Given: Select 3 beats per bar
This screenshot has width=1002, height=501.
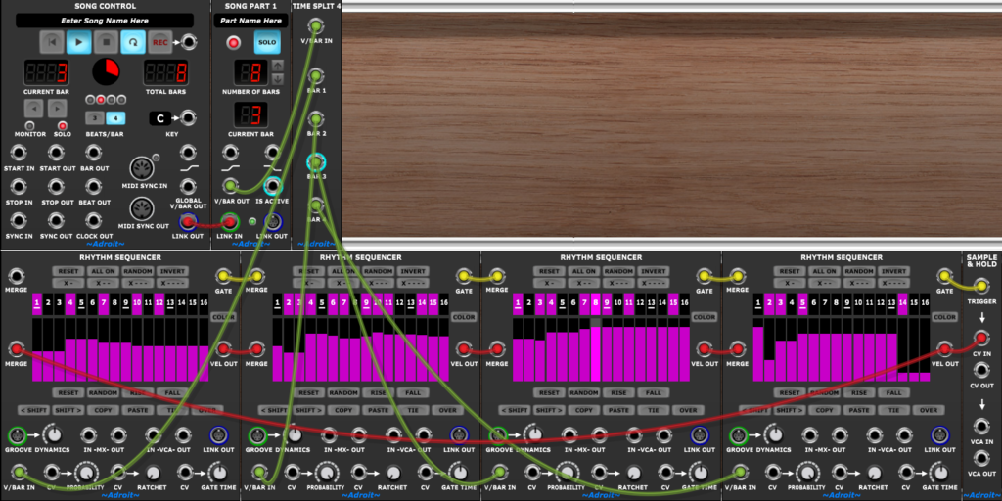Looking at the screenshot, I should coord(95,118).
